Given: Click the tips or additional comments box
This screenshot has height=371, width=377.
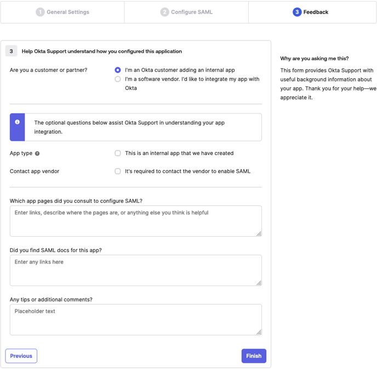Looking at the screenshot, I should pyautogui.click(x=135, y=319).
